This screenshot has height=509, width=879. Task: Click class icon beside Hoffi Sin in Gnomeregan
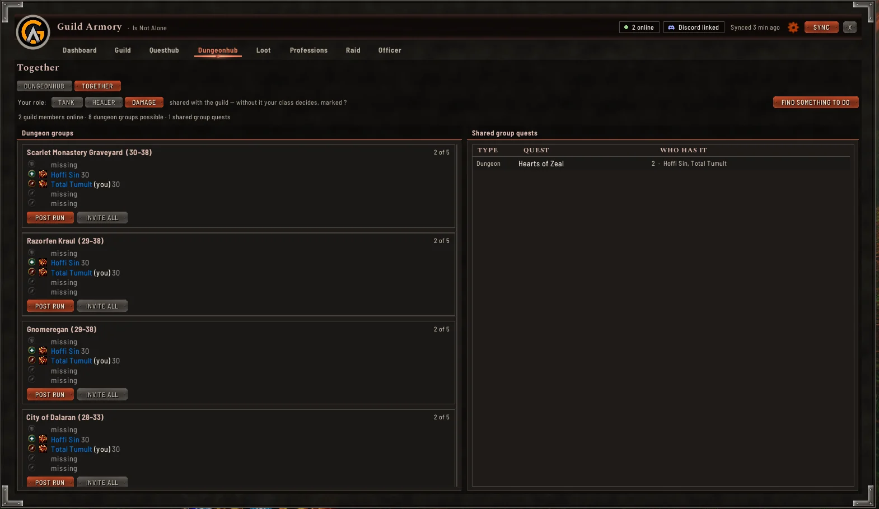tap(43, 351)
